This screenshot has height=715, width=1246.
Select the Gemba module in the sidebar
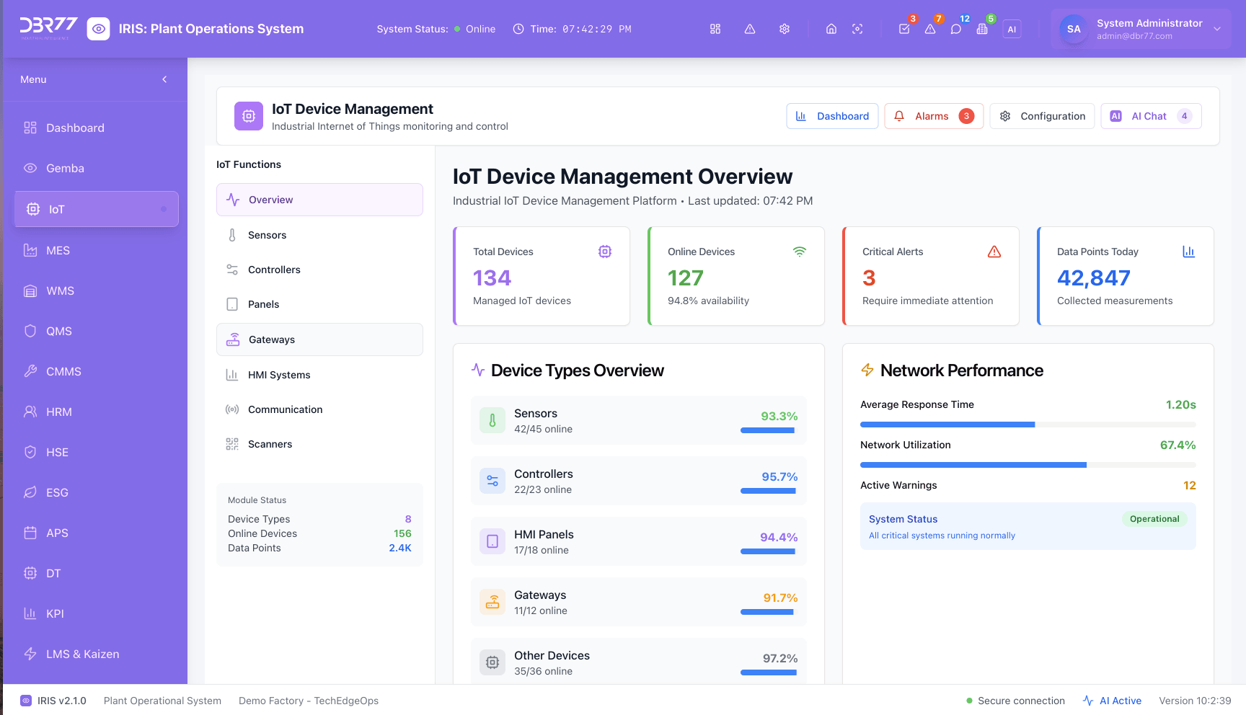click(x=65, y=168)
